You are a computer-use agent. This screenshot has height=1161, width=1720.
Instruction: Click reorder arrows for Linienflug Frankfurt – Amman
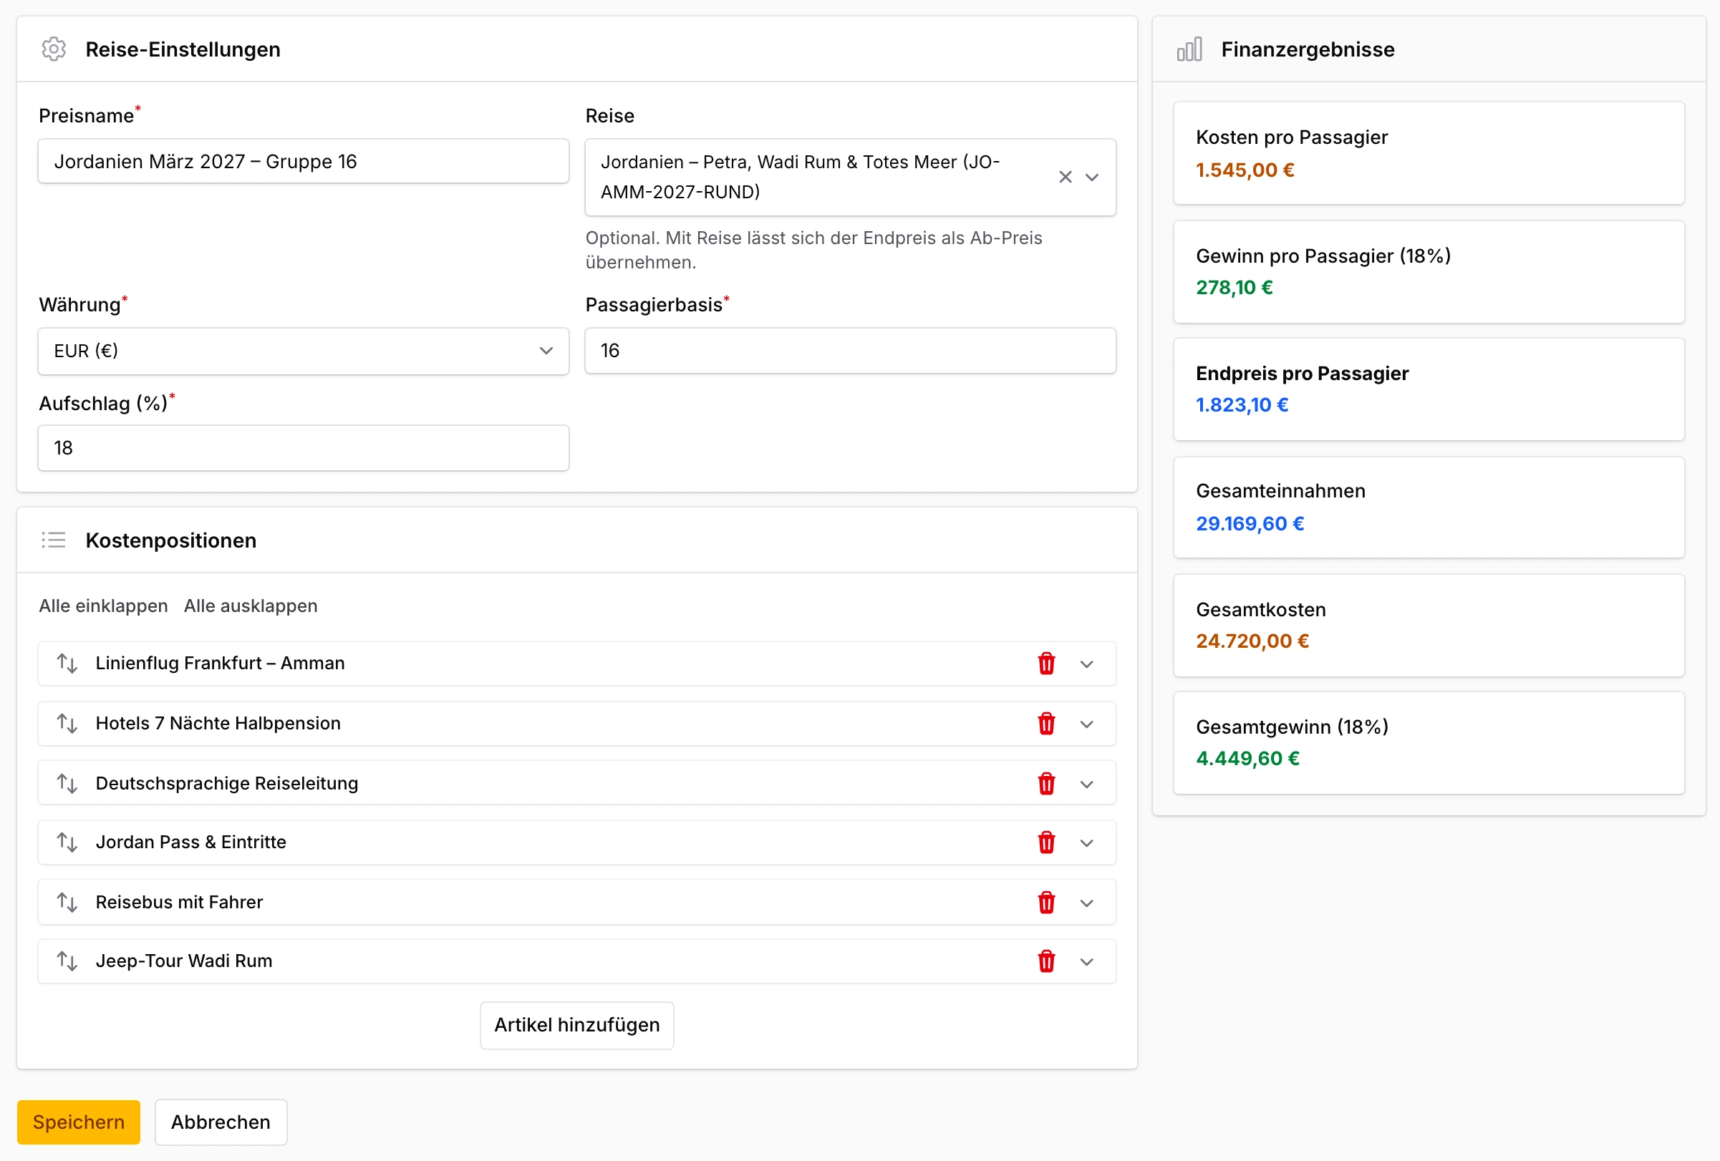(x=67, y=664)
